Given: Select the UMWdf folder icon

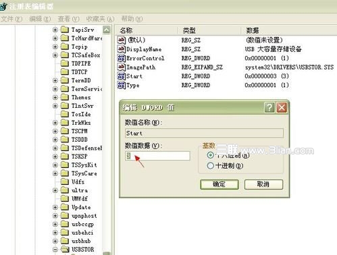Looking at the screenshot, I should [x=65, y=198].
